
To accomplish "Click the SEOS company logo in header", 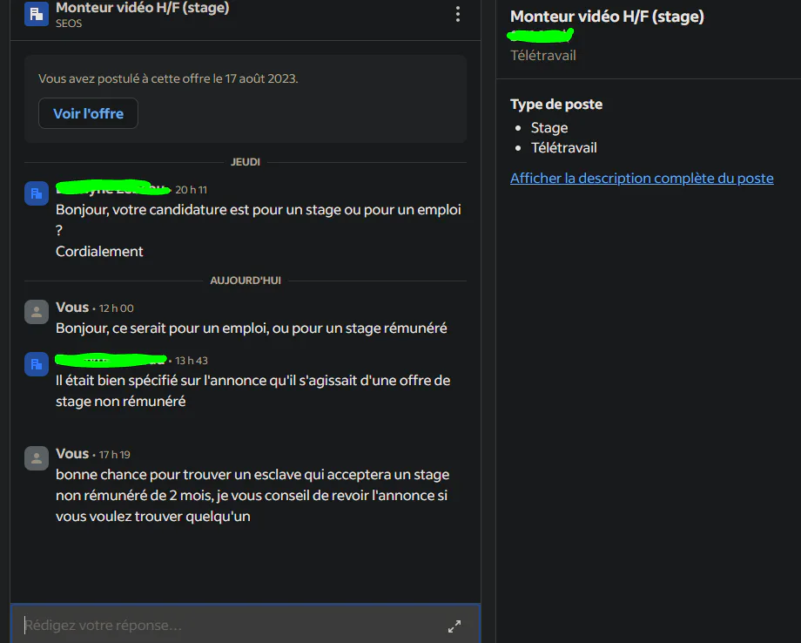I will click(37, 13).
